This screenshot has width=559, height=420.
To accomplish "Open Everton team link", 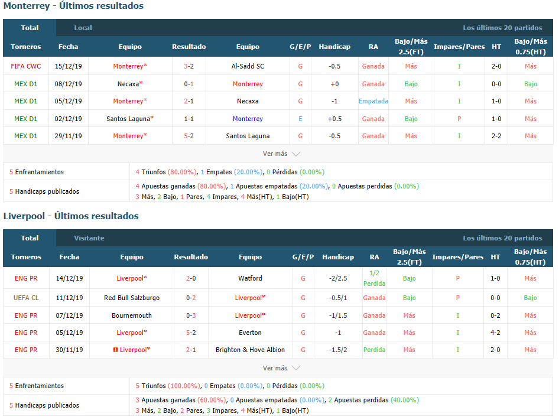I will coord(251,333).
